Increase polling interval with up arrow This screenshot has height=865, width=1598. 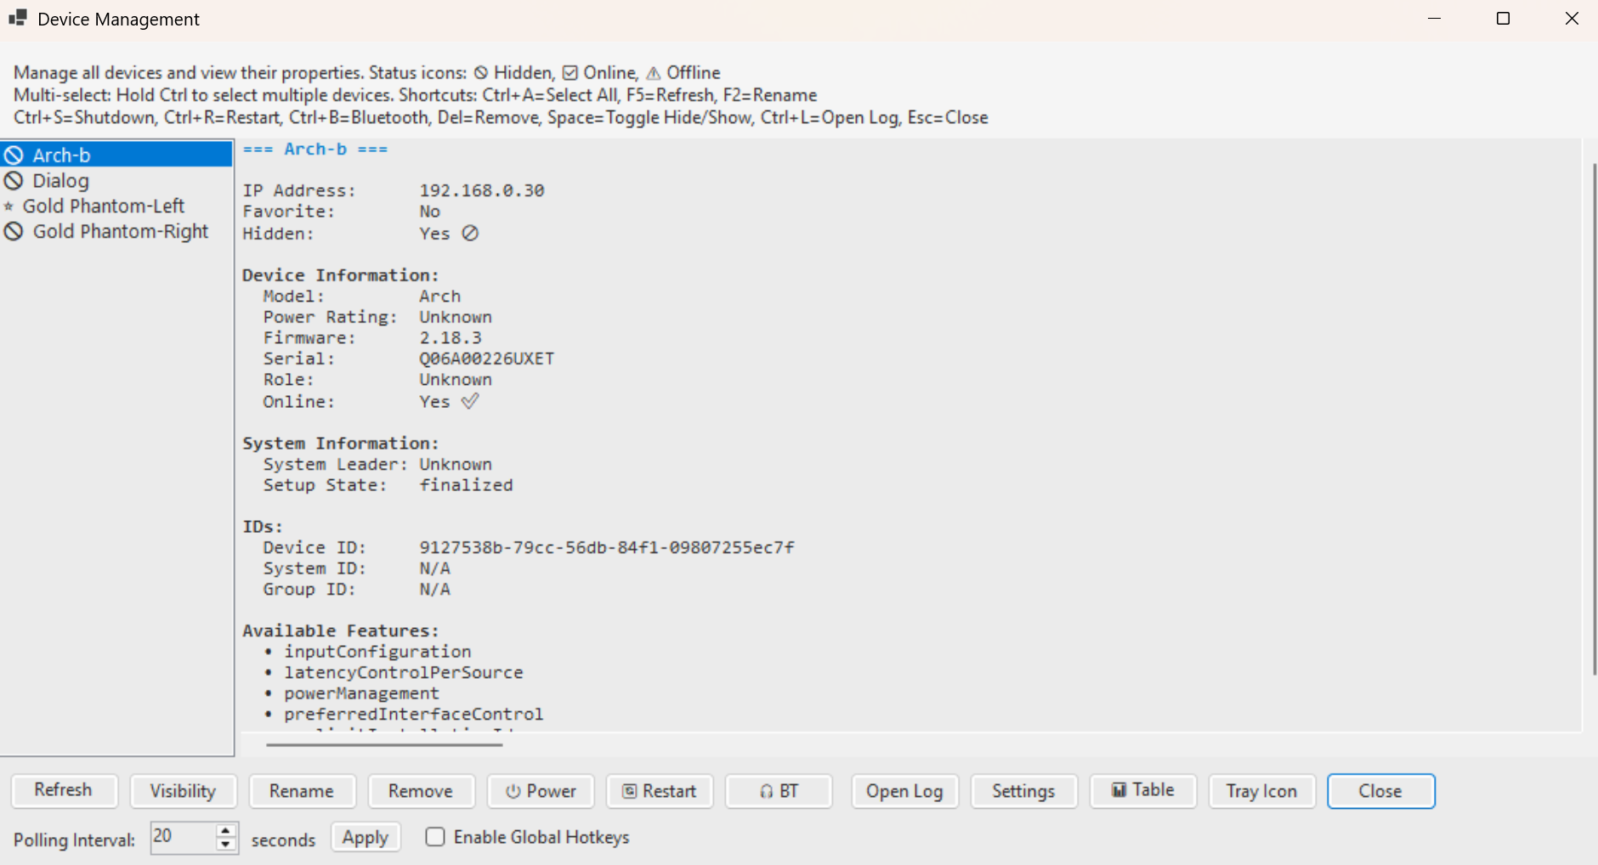click(x=225, y=831)
